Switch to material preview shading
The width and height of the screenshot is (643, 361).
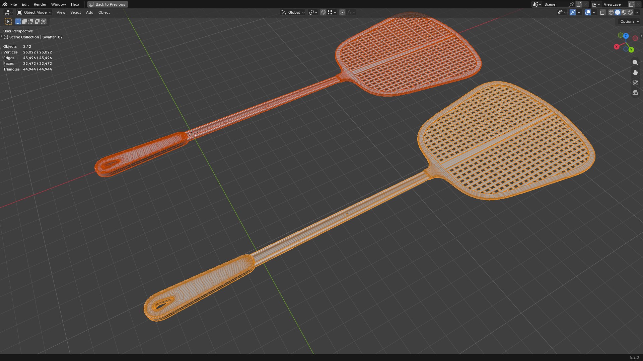[624, 12]
